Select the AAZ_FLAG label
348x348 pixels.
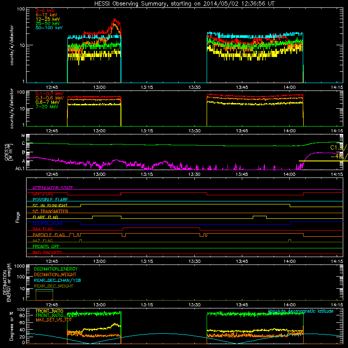point(42,241)
